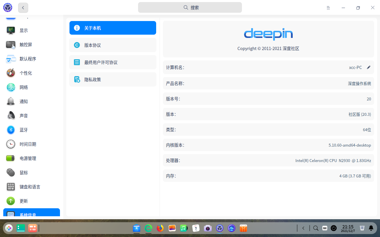This screenshot has height=237, width=380.
Task: Open the app store from the dock
Action: point(243,228)
